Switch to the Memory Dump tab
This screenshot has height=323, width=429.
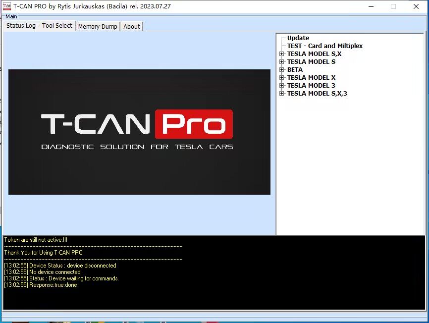pos(98,27)
